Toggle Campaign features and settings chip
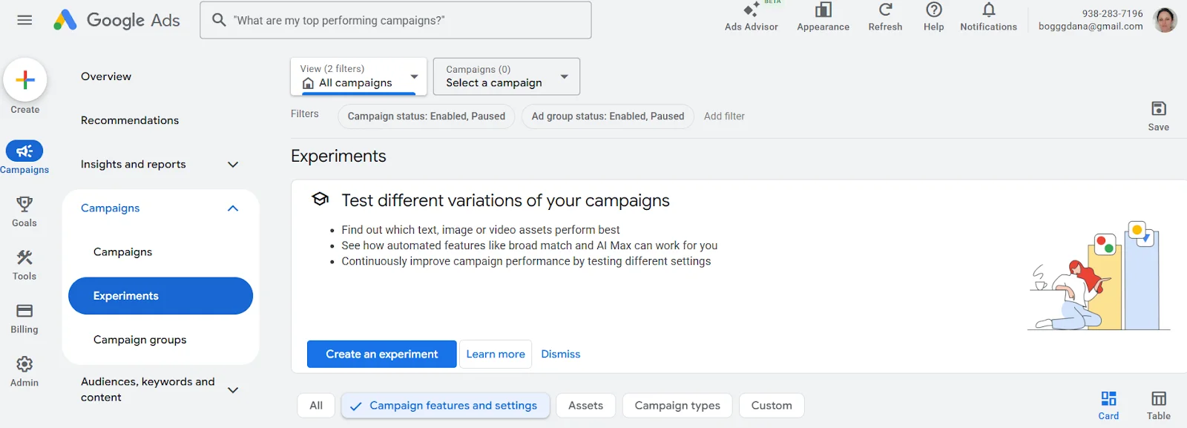 [445, 406]
